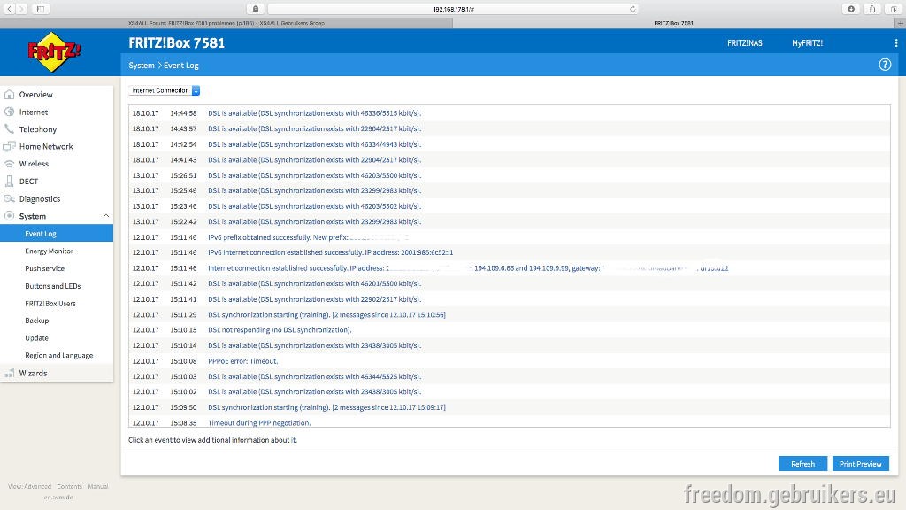Open the help question mark icon

[885, 65]
